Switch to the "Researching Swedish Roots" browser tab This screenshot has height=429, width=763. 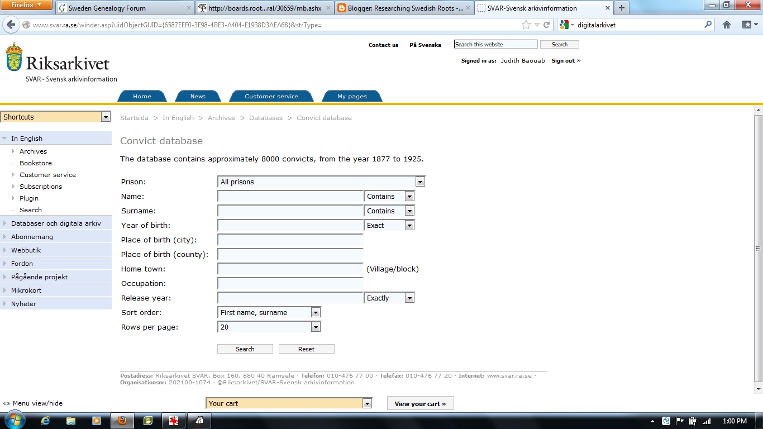[x=401, y=8]
